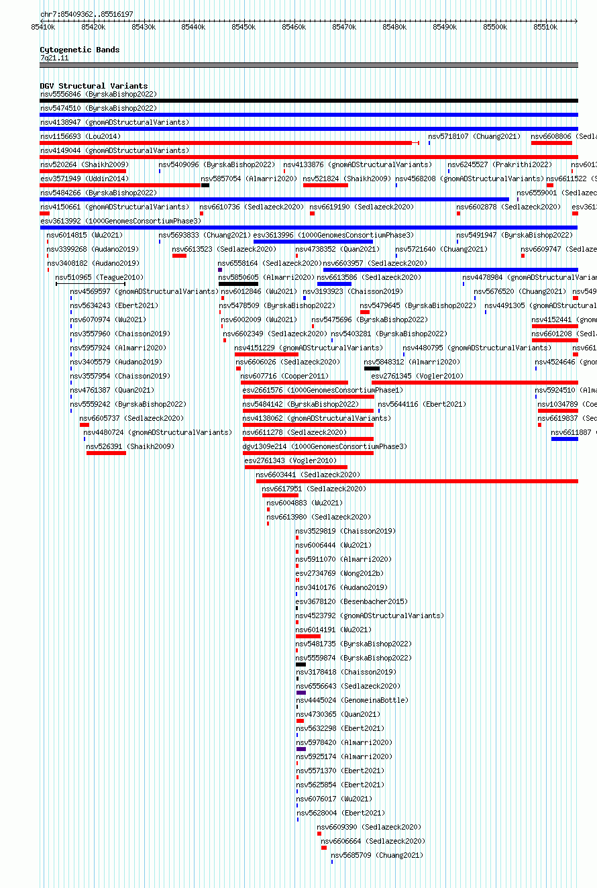
Task: Click nsv6619190 Sedlazeck2020 label
Action: (362, 207)
